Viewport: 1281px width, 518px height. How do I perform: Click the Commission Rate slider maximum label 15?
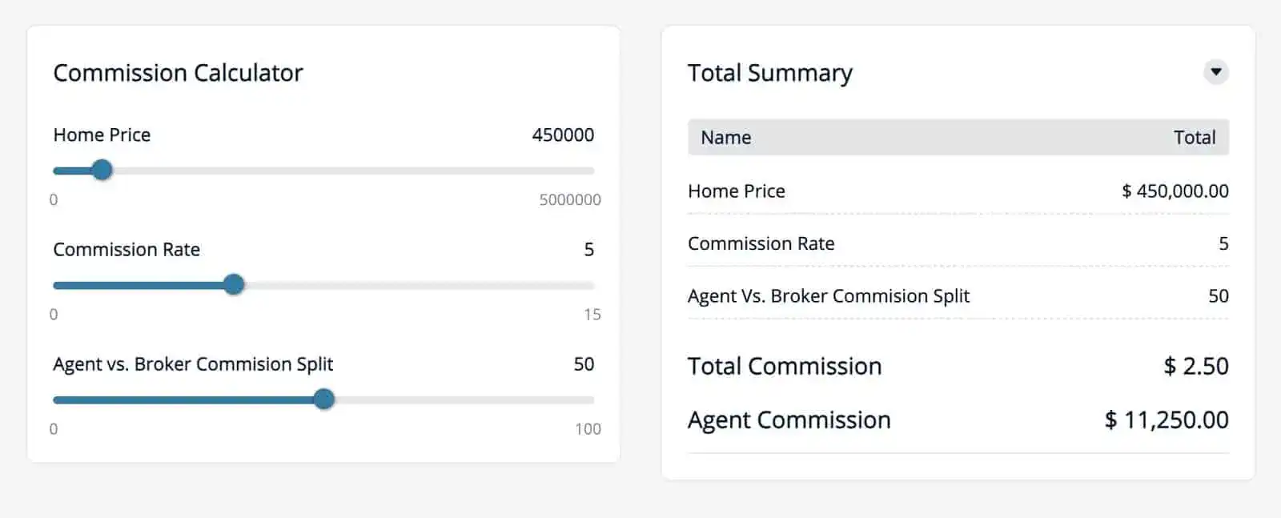coord(592,314)
